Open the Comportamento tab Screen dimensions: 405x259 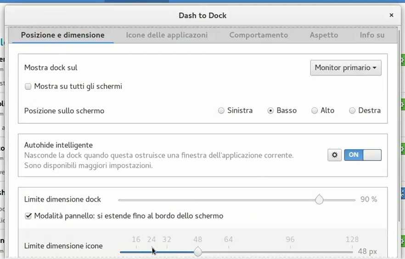point(259,35)
